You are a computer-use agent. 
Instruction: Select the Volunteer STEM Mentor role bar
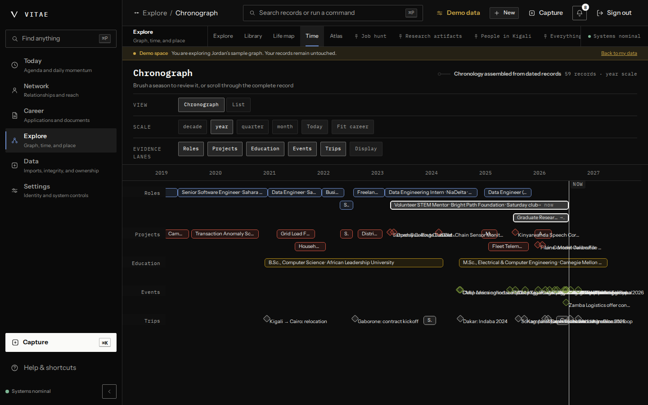pos(479,205)
